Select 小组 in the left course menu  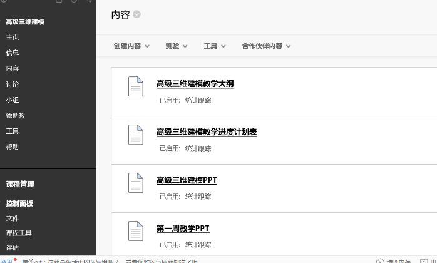[13, 100]
